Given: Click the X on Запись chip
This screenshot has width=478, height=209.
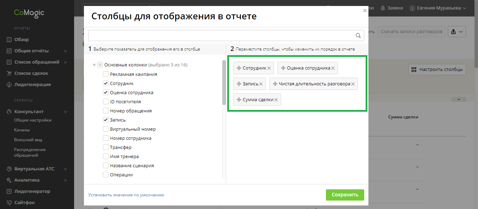Looking at the screenshot, I should coord(261,84).
